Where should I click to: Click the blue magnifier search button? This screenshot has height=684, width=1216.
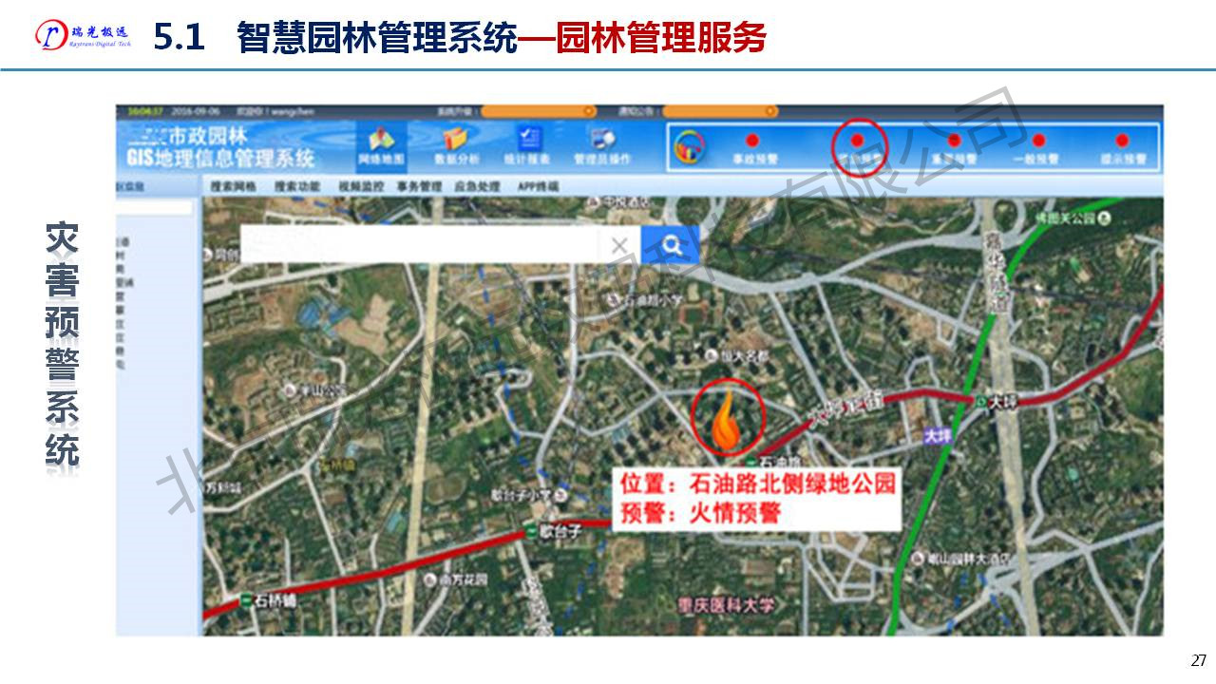pyautogui.click(x=671, y=245)
